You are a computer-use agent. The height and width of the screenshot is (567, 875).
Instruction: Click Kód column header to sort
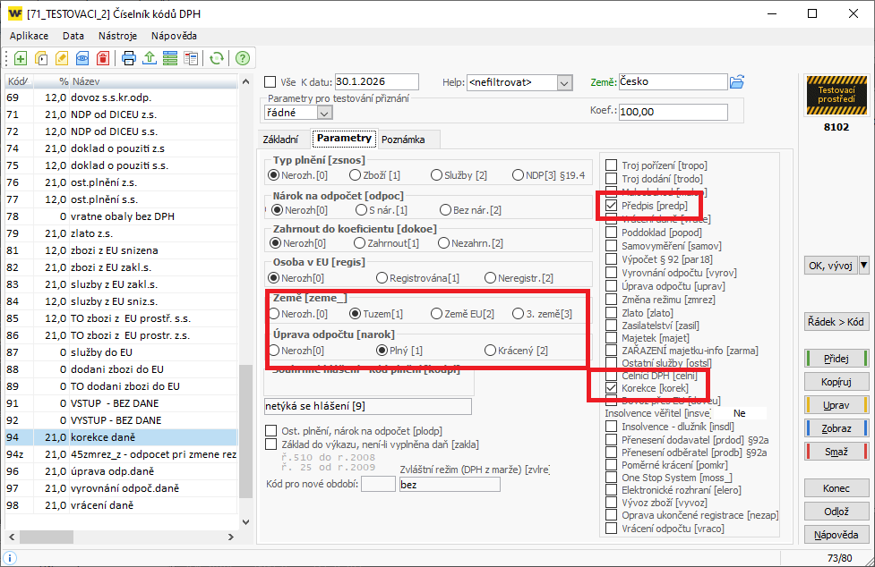[18, 81]
